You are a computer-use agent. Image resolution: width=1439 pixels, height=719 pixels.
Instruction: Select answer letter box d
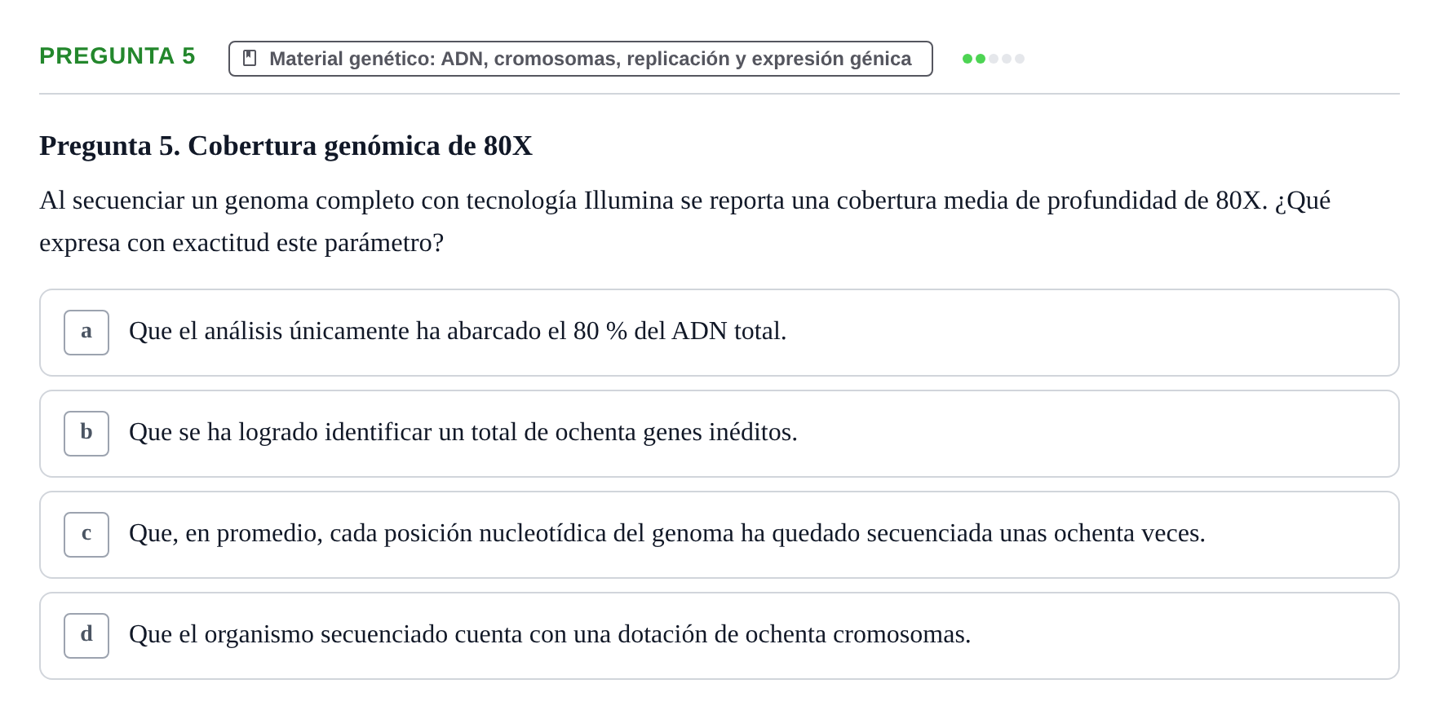86,636
